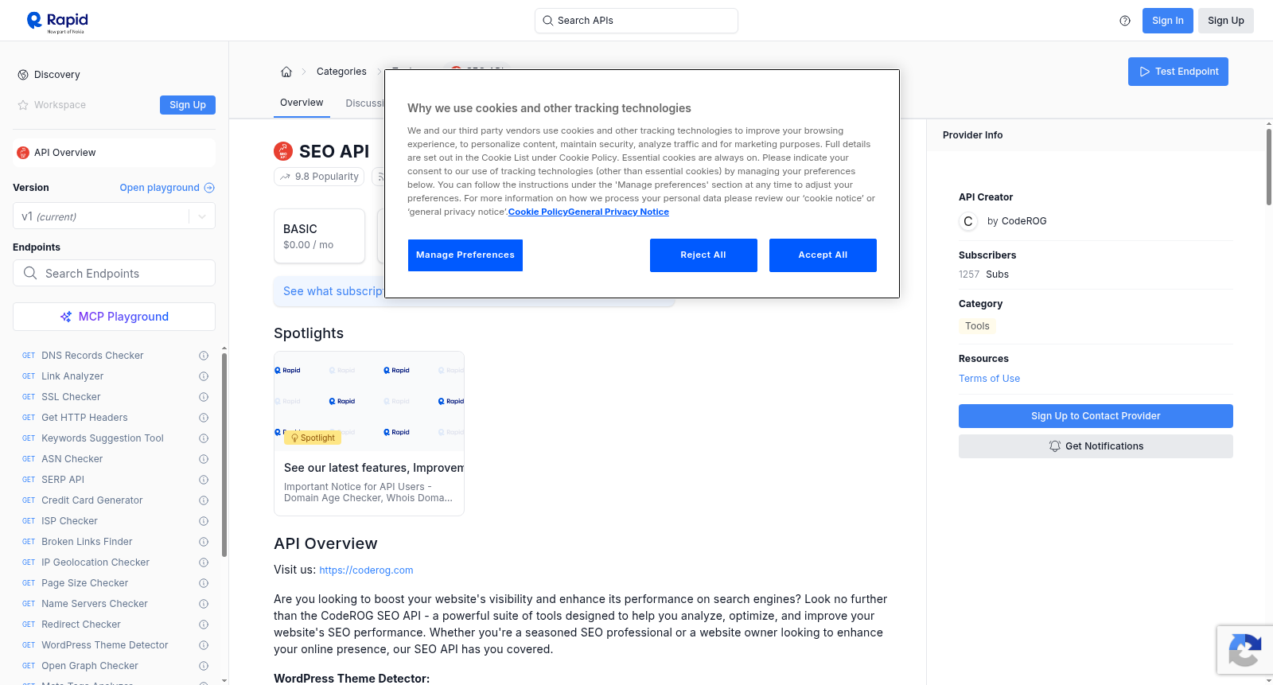The width and height of the screenshot is (1273, 685).
Task: Click Sign Up beside Workspace
Action: pos(188,105)
